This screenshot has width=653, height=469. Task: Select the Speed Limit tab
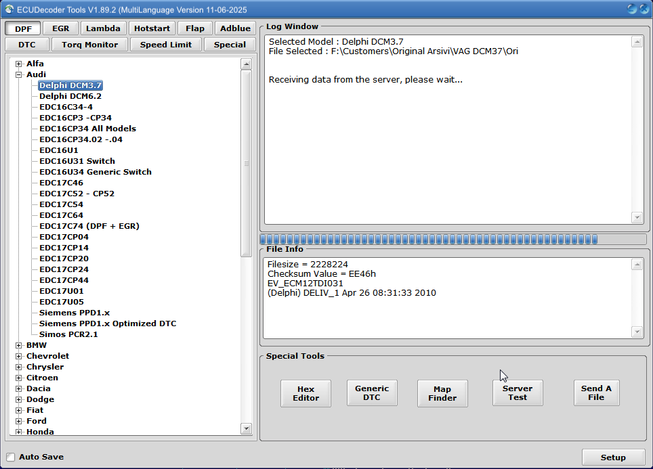pyautogui.click(x=165, y=43)
